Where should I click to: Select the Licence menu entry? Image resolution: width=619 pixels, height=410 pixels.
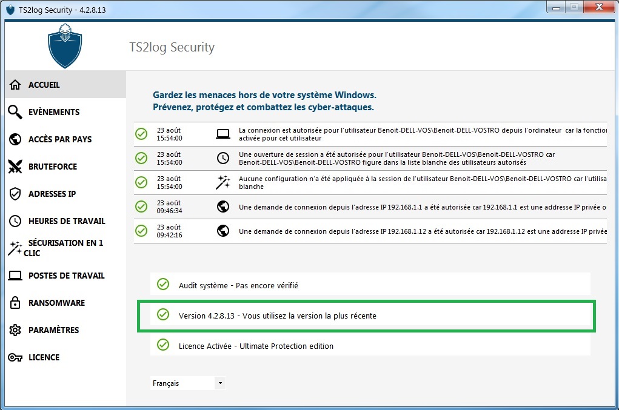click(65, 357)
